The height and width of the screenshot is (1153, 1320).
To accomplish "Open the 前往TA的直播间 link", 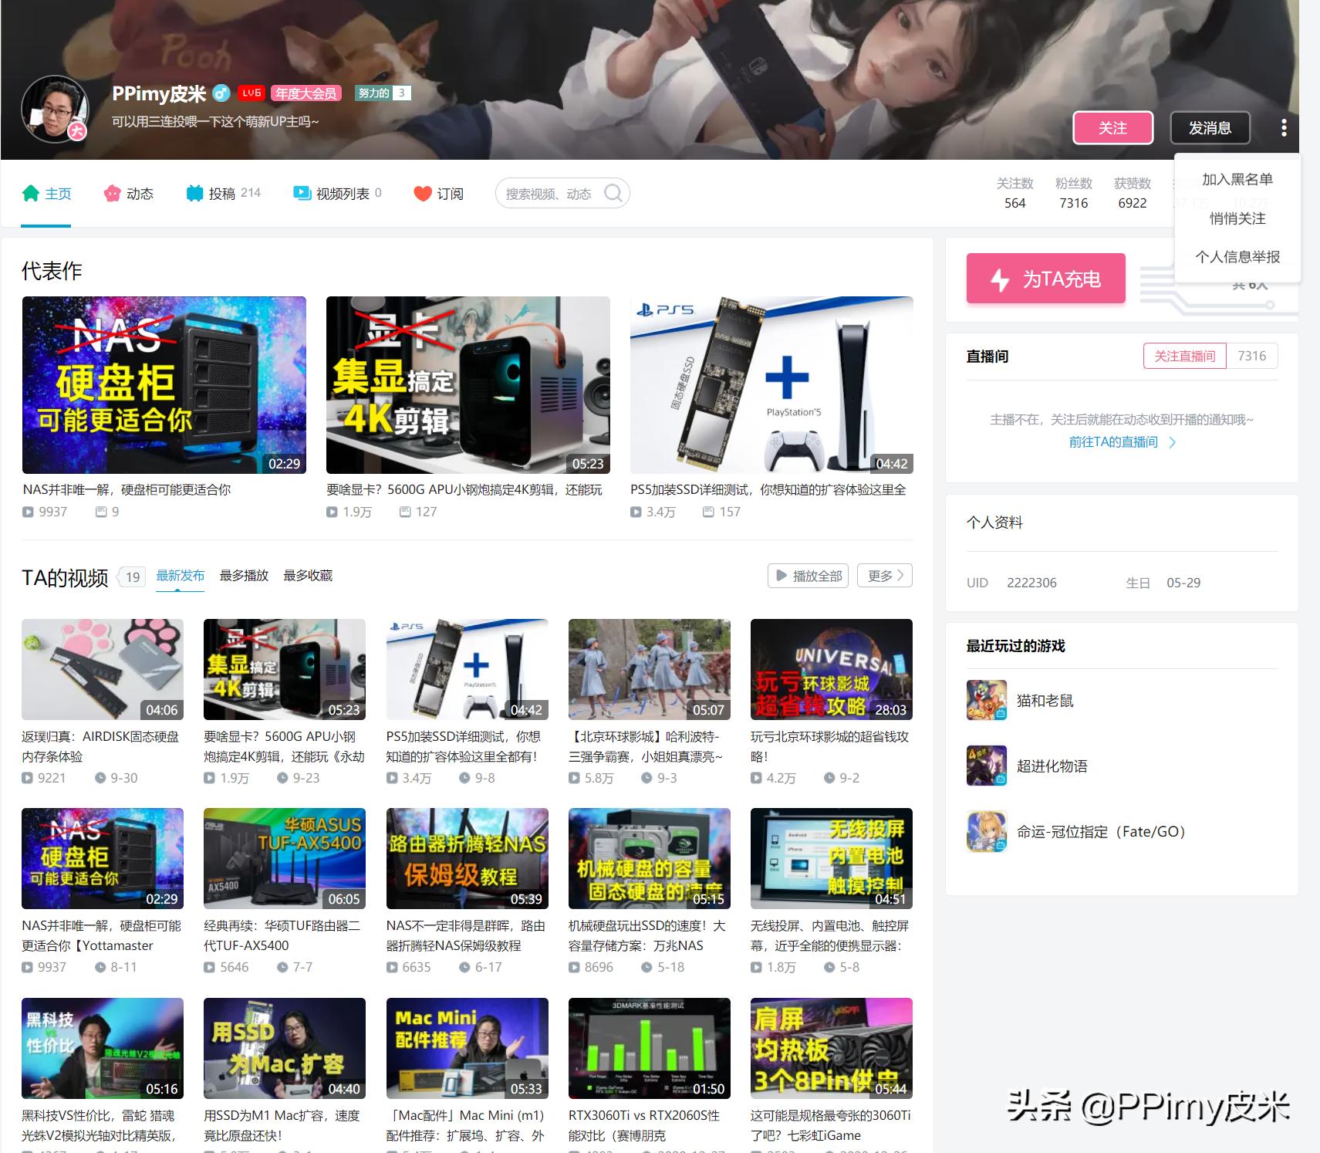I will 1122,442.
